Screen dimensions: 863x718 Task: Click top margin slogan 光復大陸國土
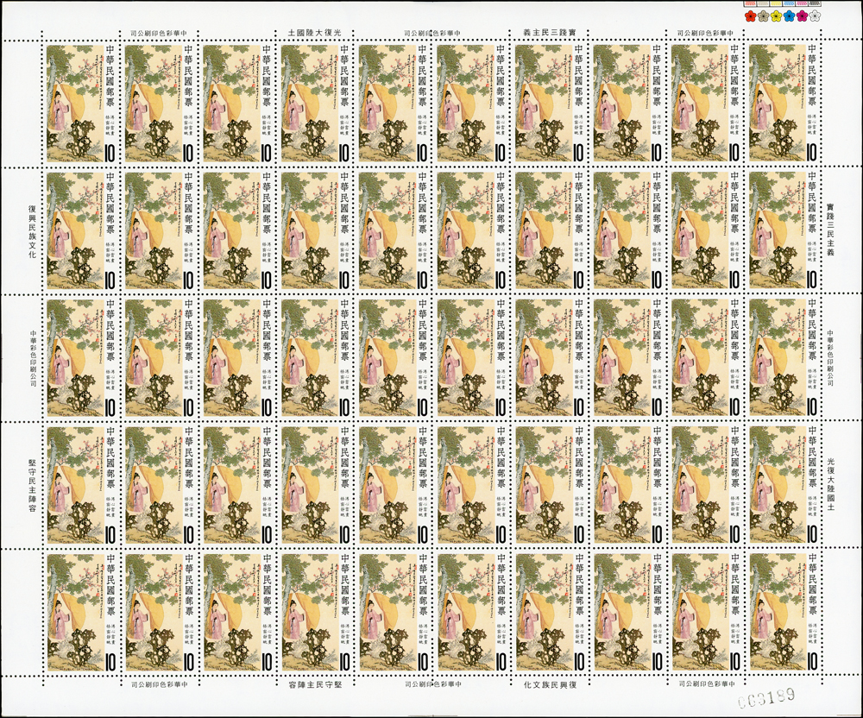[315, 33]
